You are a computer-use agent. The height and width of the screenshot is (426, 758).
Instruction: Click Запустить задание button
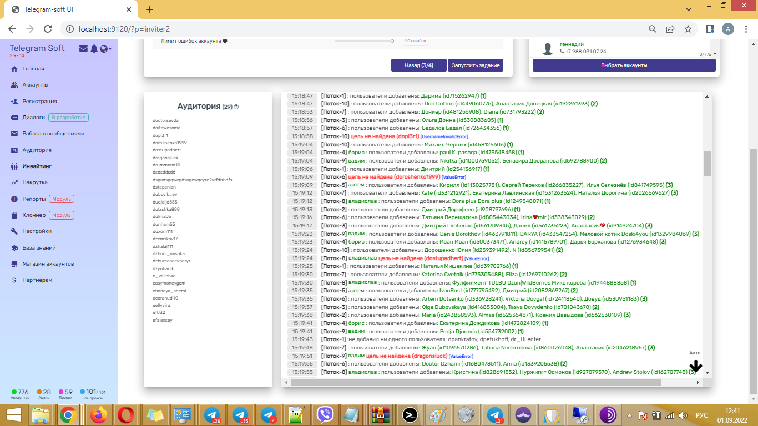tap(476, 65)
